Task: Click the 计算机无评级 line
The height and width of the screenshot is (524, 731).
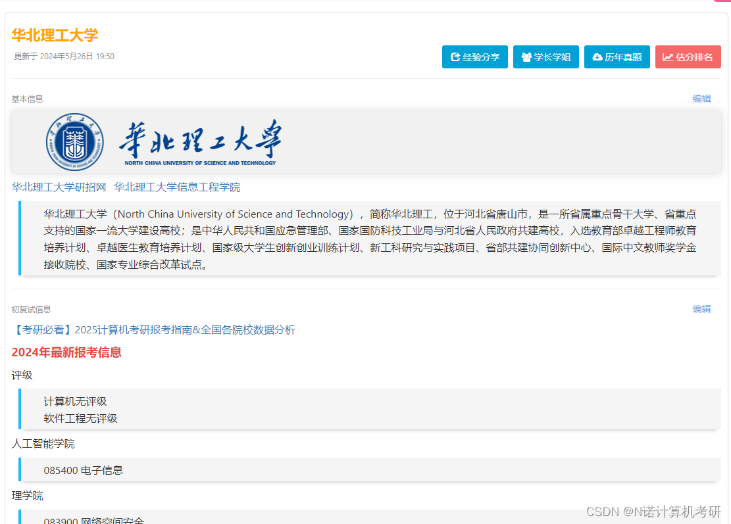Action: (75, 402)
